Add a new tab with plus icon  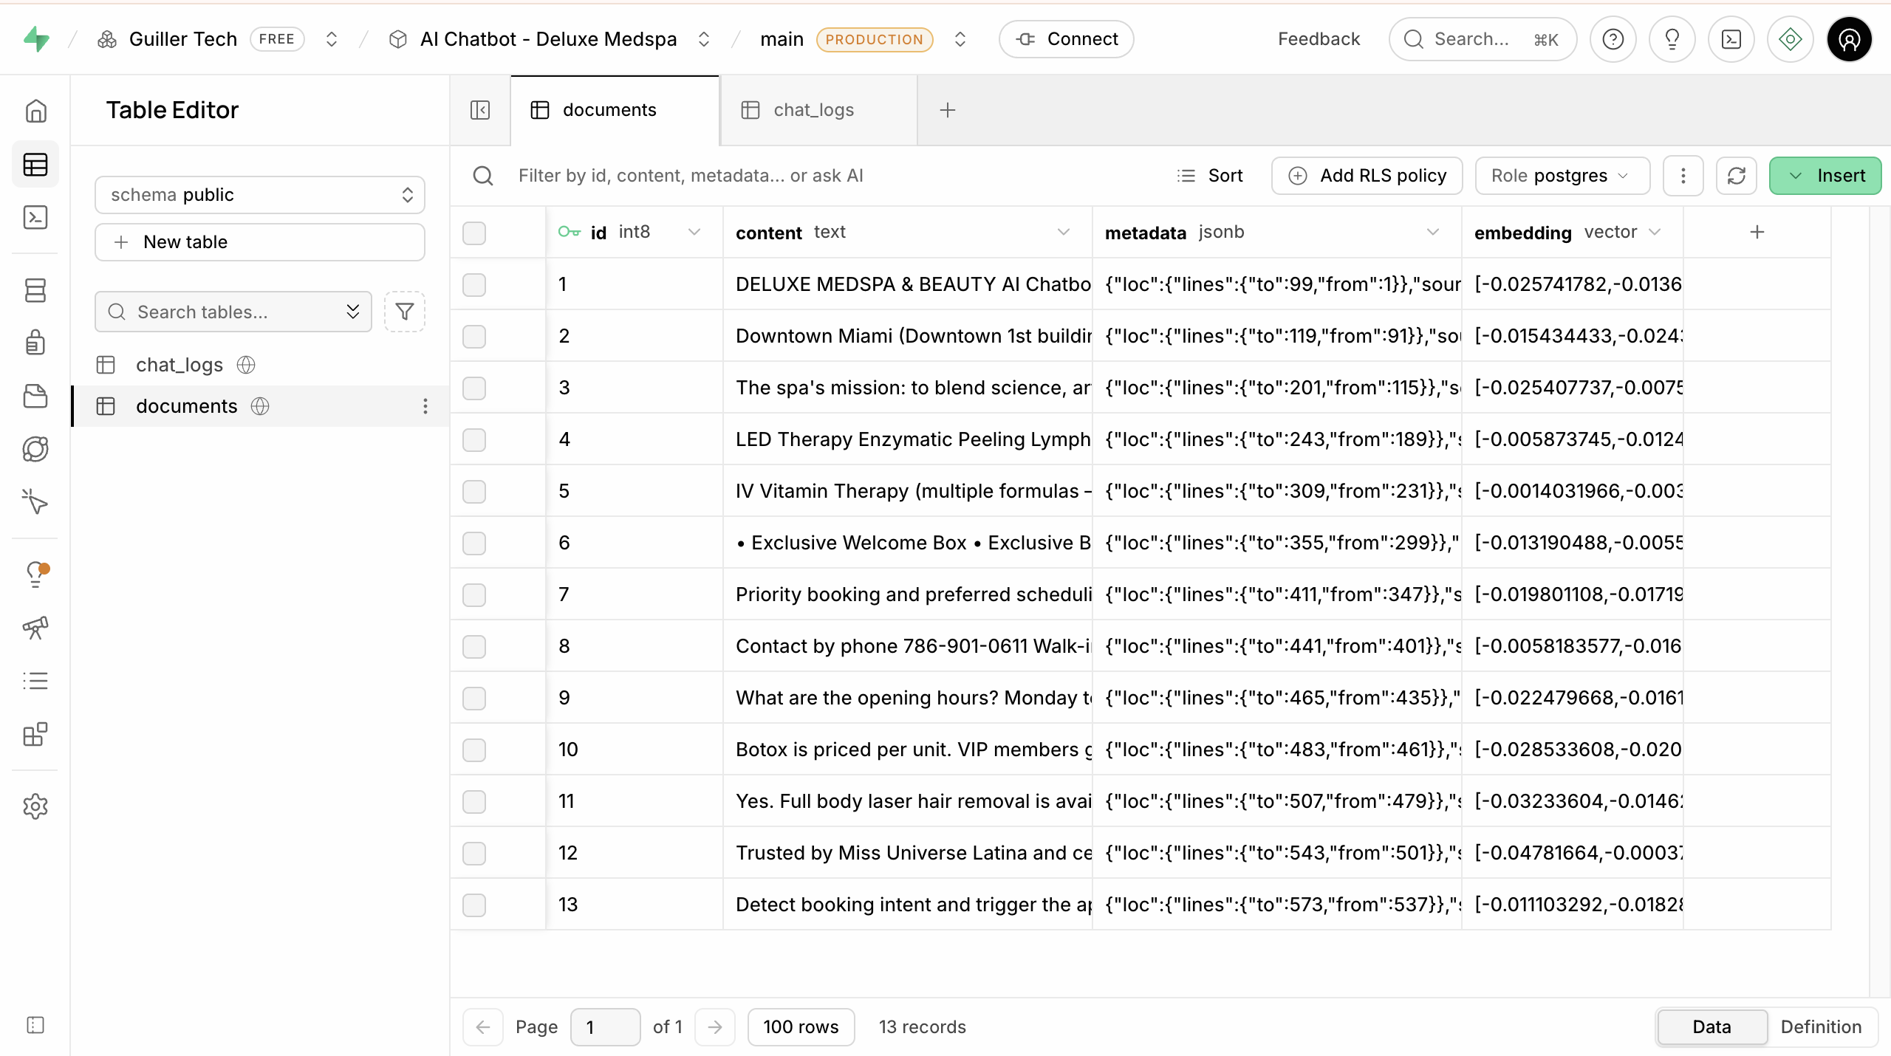948,110
